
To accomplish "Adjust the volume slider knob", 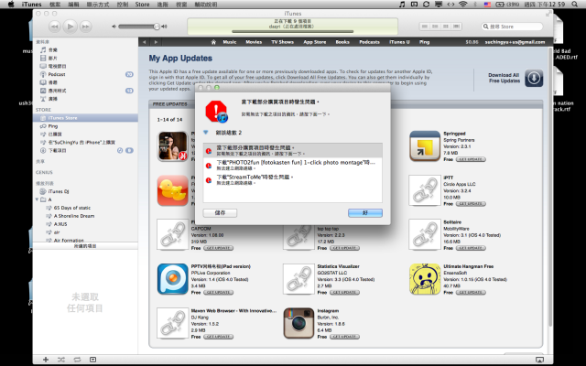I will pos(157,27).
